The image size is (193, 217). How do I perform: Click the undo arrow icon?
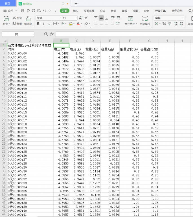(45, 11)
